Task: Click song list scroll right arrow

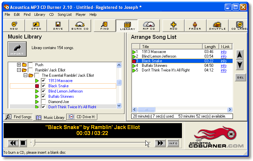Action: click(x=230, y=110)
